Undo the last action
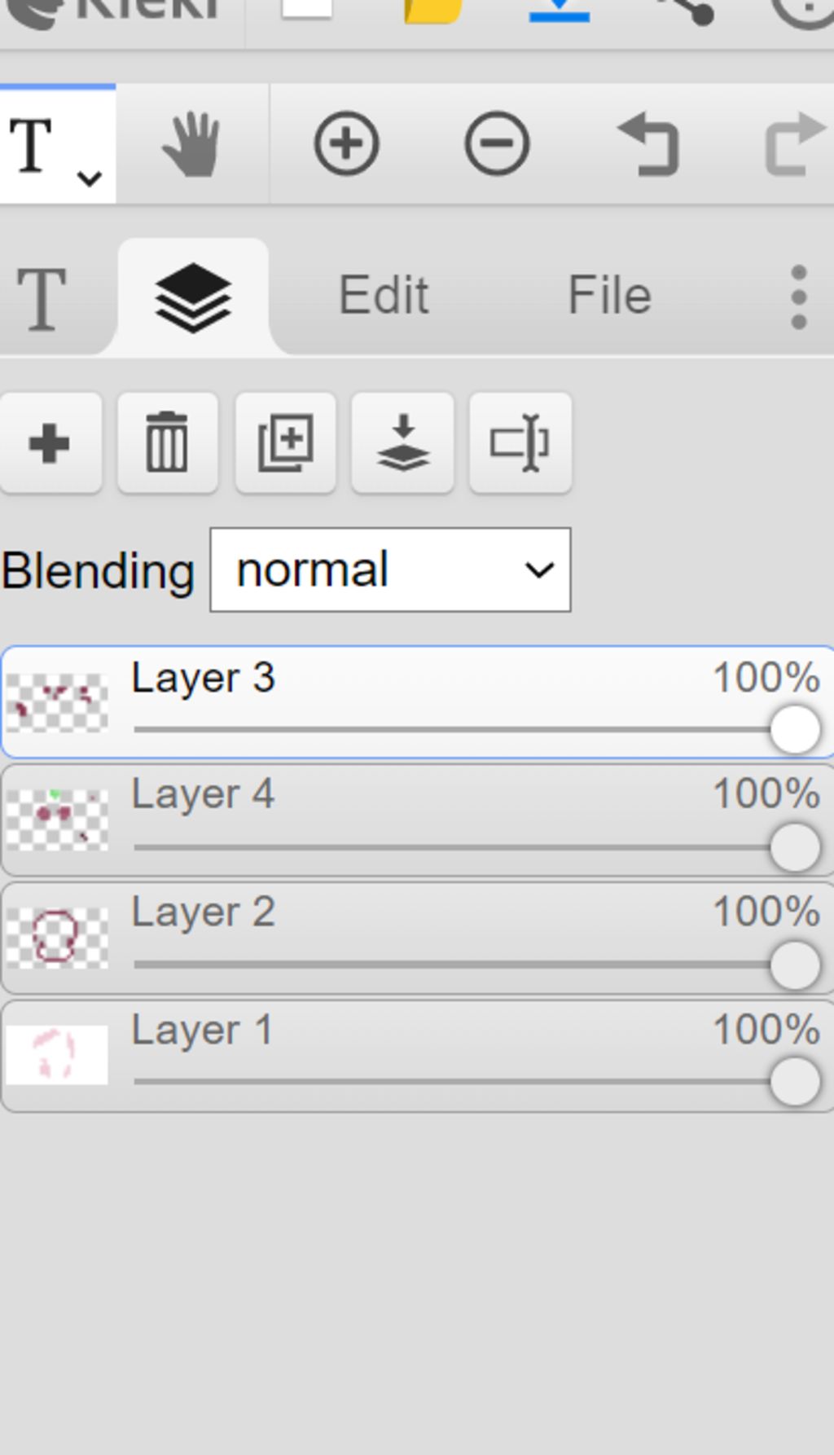834x1455 pixels. [648, 144]
